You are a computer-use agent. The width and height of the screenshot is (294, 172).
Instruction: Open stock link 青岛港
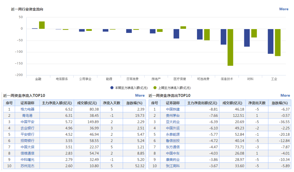click(27, 115)
